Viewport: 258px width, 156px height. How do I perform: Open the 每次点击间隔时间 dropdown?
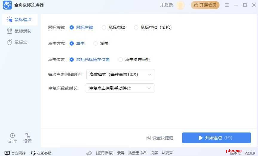[120, 74]
